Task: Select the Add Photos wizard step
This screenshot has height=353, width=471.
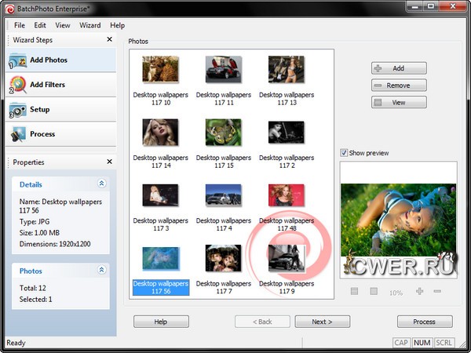Action: pos(60,60)
